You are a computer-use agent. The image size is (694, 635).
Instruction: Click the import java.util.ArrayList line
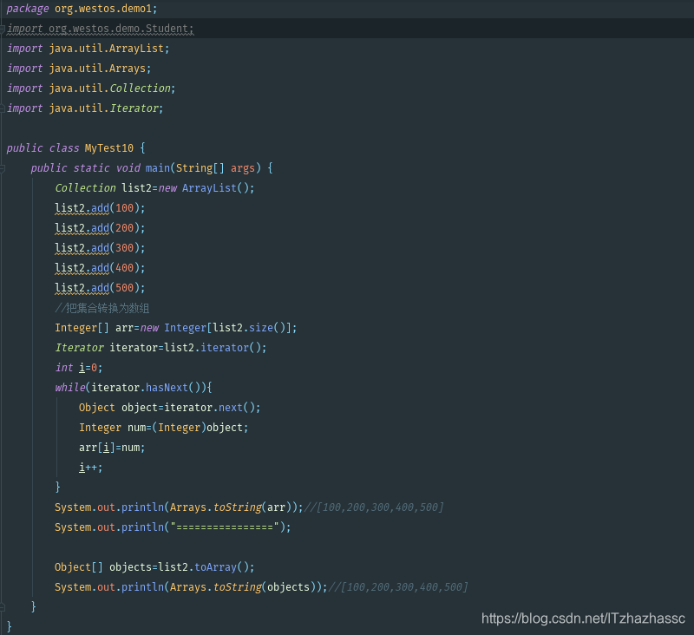tap(88, 49)
